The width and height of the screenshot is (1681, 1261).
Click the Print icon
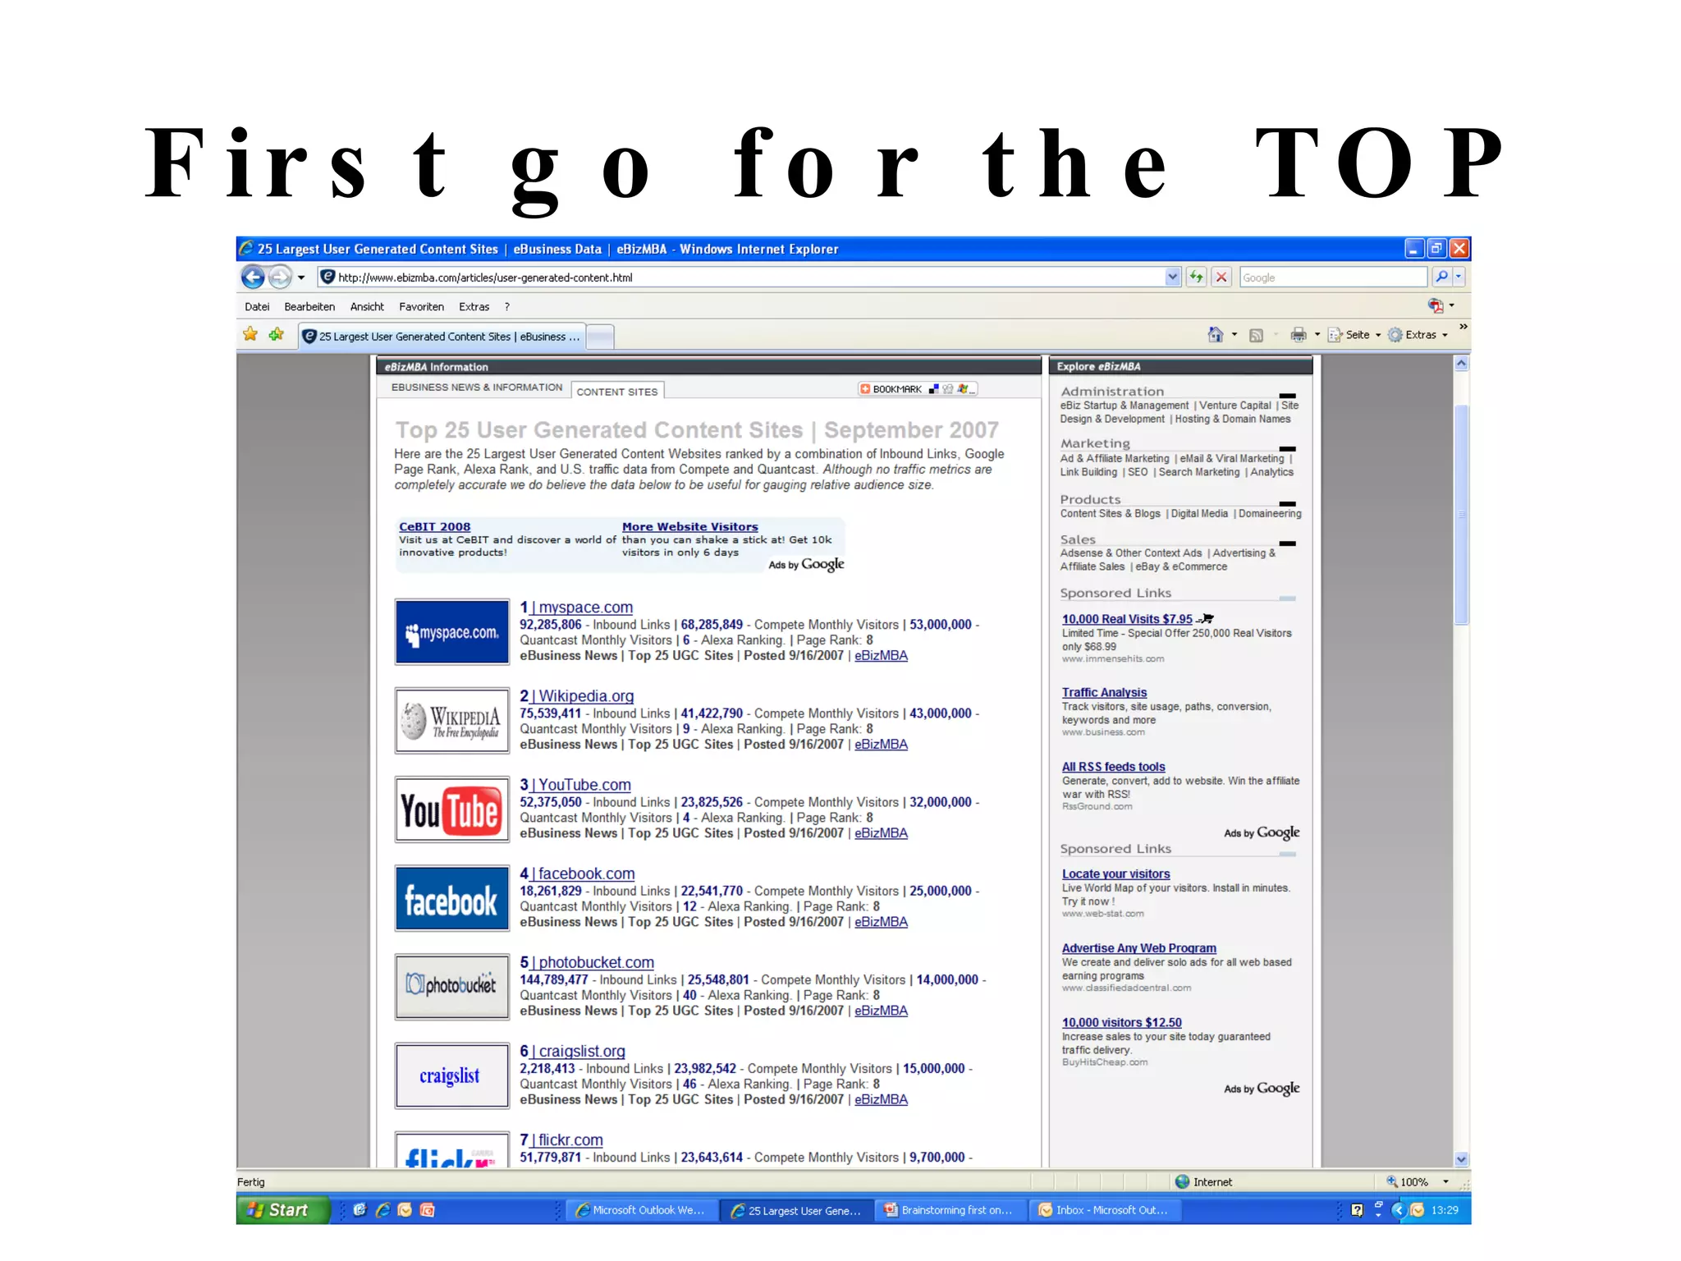coord(1298,335)
